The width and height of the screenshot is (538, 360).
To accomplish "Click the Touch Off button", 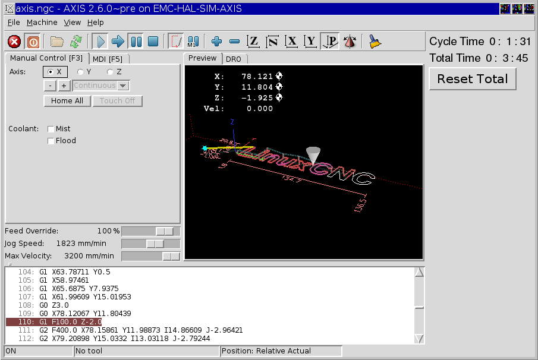I will [117, 101].
